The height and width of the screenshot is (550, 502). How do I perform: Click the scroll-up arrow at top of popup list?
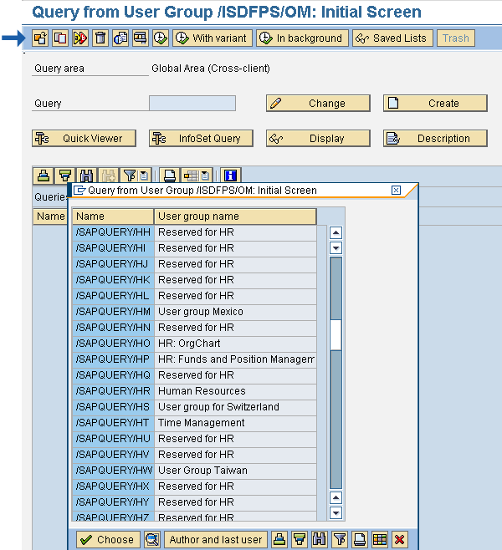(336, 234)
